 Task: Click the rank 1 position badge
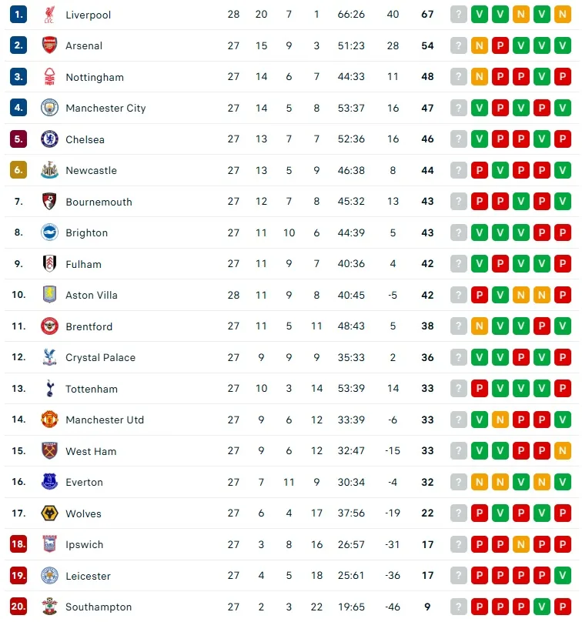(x=18, y=15)
